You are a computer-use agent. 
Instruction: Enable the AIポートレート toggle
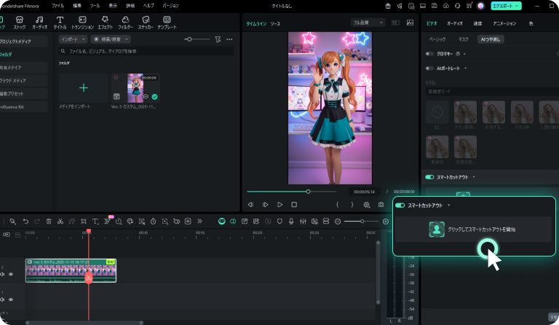(429, 68)
